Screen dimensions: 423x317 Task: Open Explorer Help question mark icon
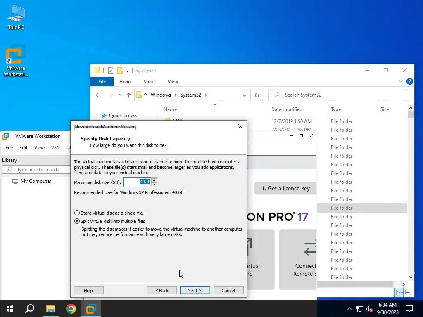click(409, 81)
